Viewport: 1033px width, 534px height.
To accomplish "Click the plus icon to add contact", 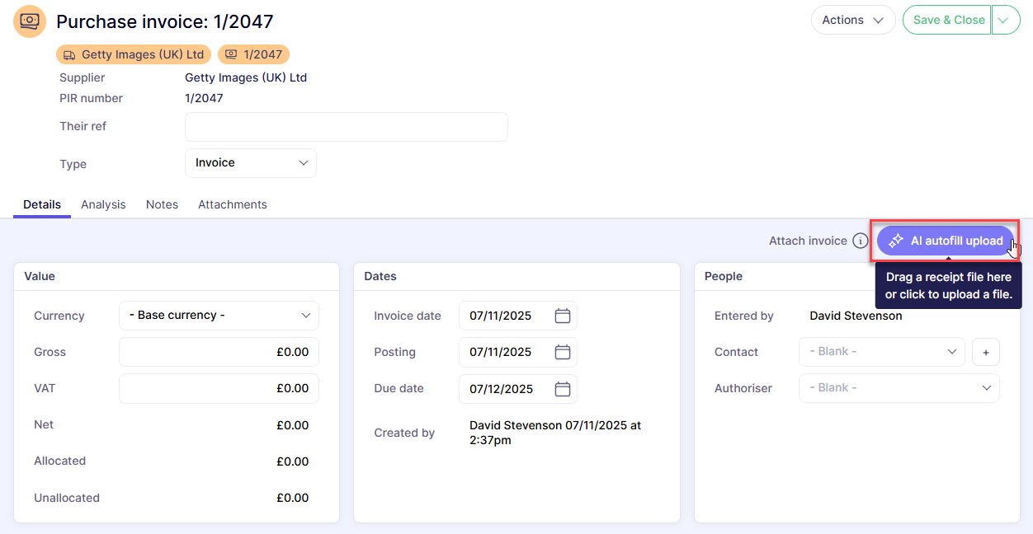I will coord(985,352).
